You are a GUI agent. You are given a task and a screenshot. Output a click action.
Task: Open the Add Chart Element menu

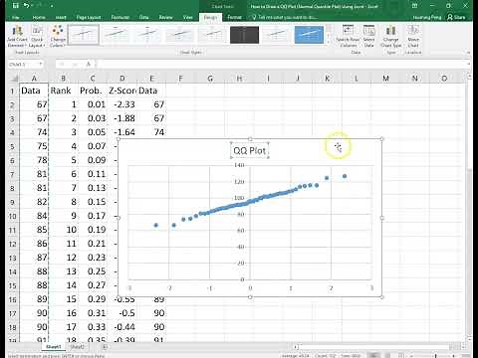click(17, 37)
